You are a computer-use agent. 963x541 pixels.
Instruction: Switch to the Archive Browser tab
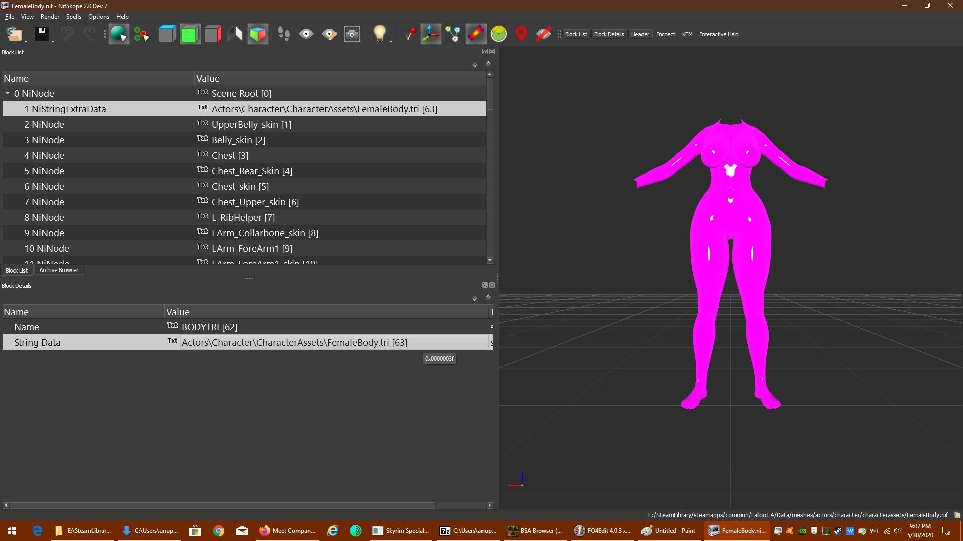59,270
